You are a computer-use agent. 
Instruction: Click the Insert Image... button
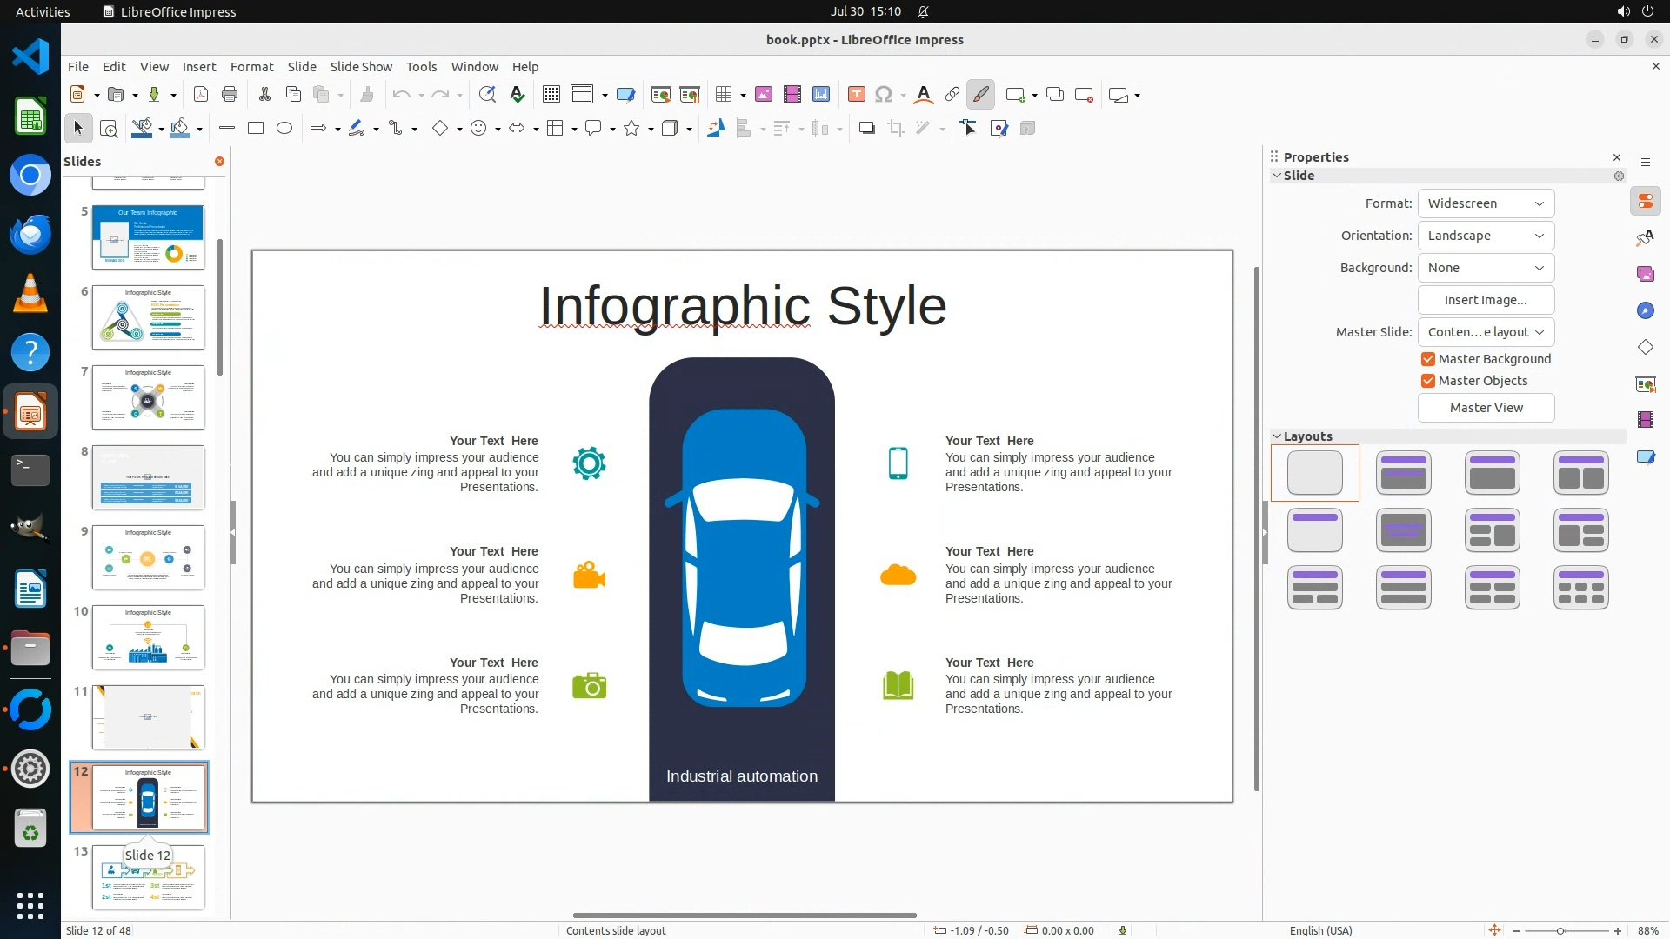(1486, 300)
